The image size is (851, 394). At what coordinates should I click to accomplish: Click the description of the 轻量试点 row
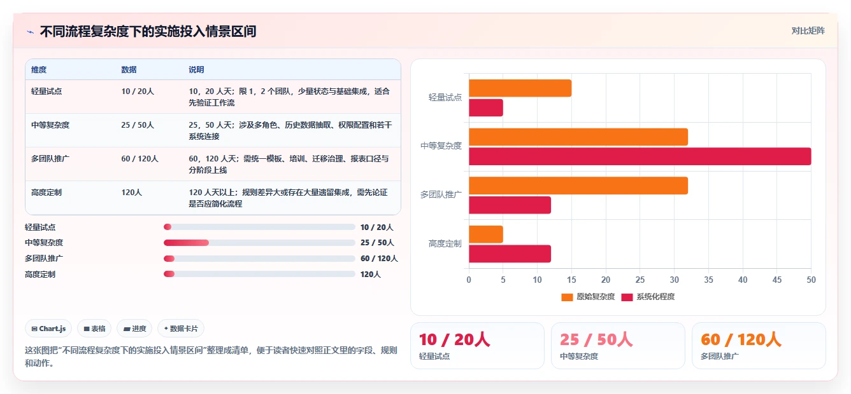click(289, 97)
